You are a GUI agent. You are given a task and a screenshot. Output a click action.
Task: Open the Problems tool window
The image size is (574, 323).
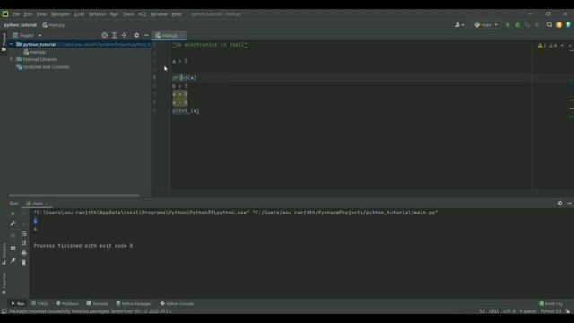[x=67, y=303]
